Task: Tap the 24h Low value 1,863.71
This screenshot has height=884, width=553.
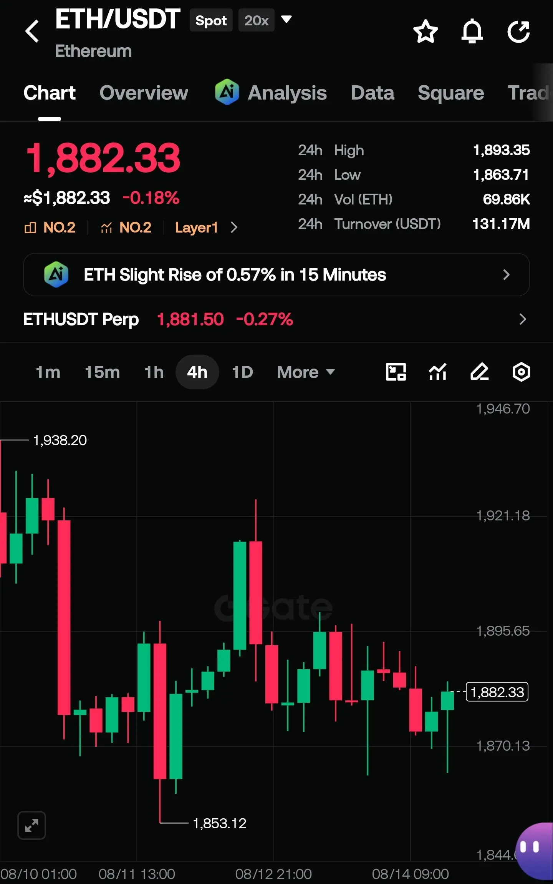Action: pos(501,174)
